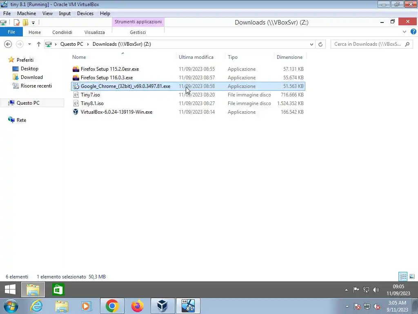Screen dimensions: 418x314
Task: Open the VirtualBox File menu
Action: coord(7,13)
